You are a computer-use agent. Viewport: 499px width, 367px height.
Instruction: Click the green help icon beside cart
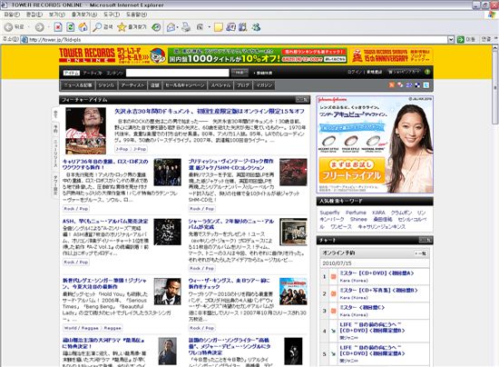pyautogui.click(x=427, y=72)
